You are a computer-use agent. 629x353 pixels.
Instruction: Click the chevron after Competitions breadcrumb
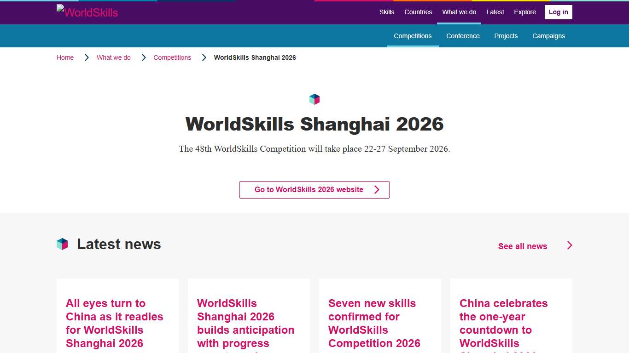pos(204,57)
